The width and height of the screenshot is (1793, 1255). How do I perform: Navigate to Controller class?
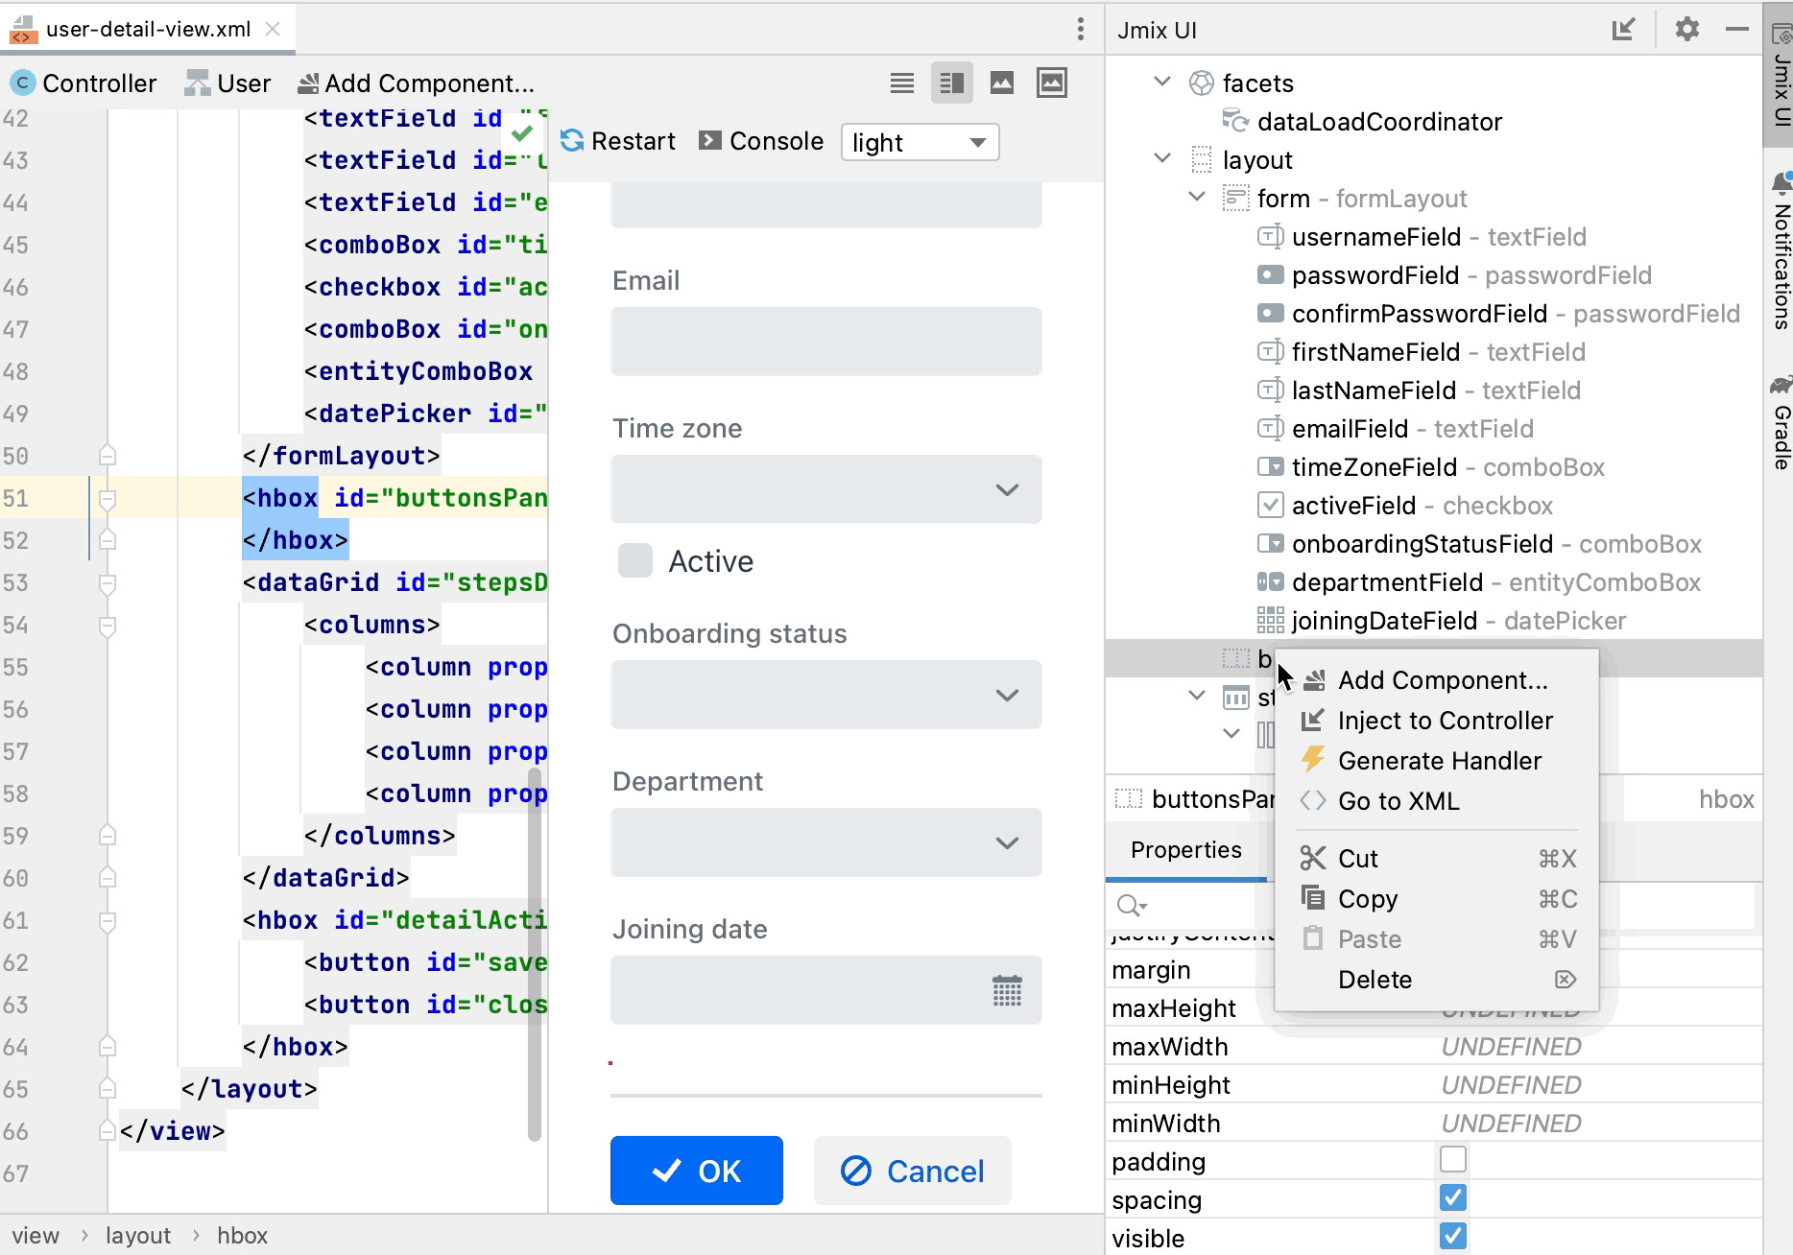84,83
